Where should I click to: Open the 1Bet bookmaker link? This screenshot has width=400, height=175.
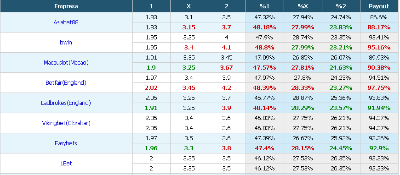tap(66, 163)
